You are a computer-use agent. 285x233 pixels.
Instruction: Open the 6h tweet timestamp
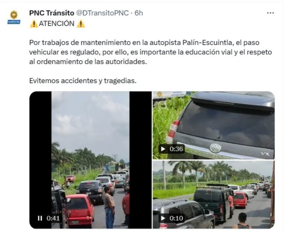[x=139, y=13]
